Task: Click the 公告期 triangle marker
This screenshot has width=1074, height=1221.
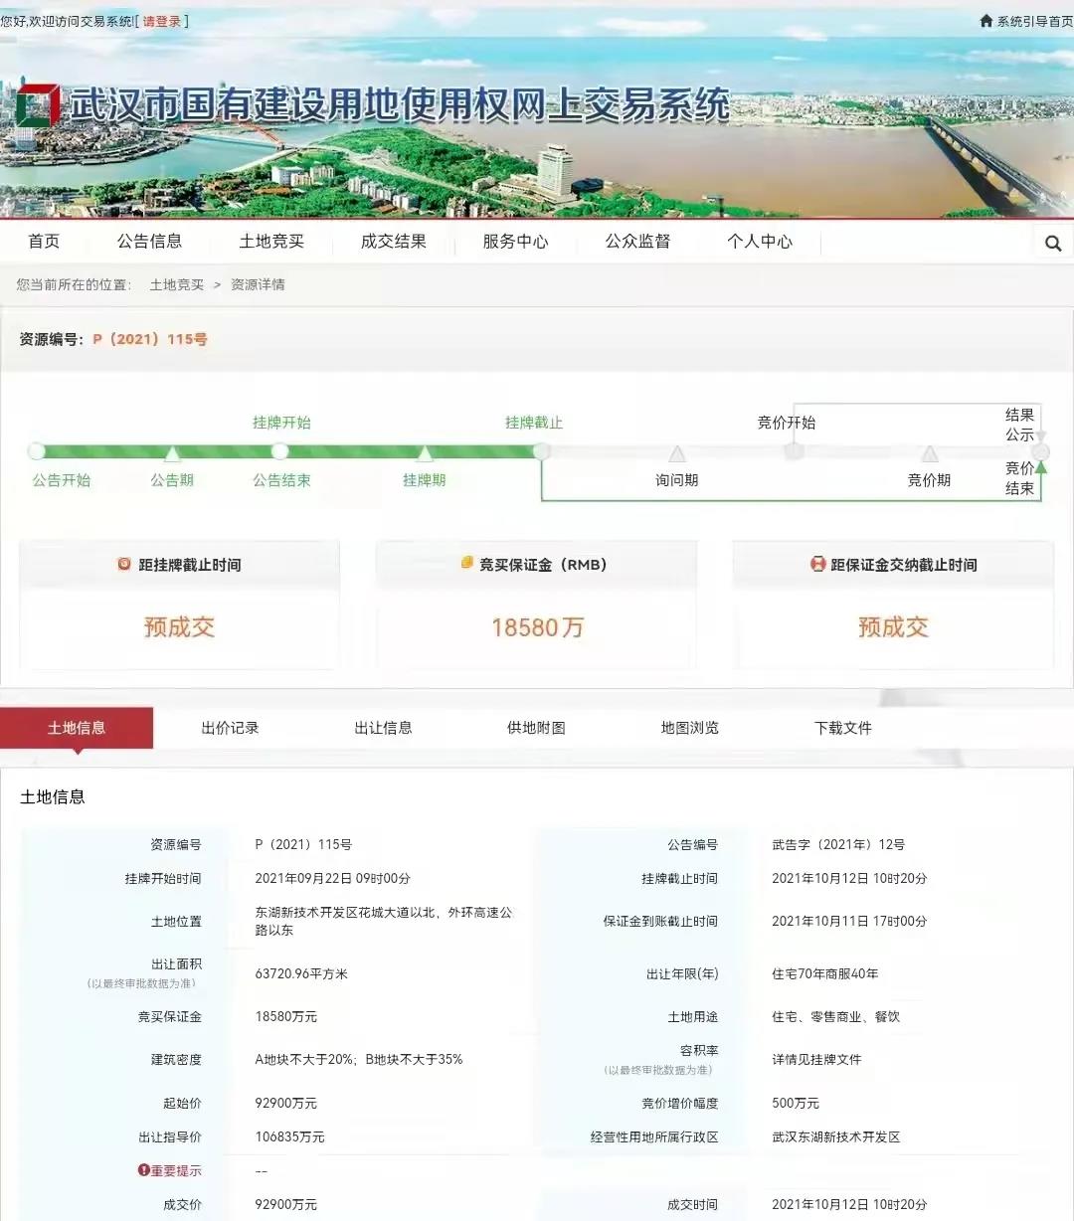Action: 172,454
